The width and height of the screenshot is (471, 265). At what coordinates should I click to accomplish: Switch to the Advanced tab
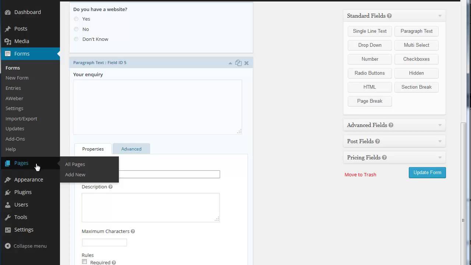pos(131,149)
